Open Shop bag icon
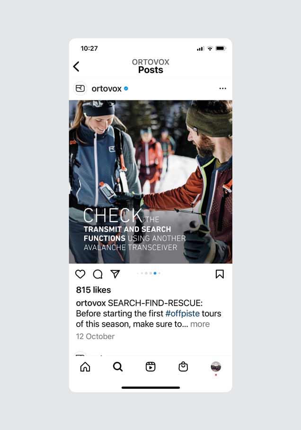 (x=183, y=367)
